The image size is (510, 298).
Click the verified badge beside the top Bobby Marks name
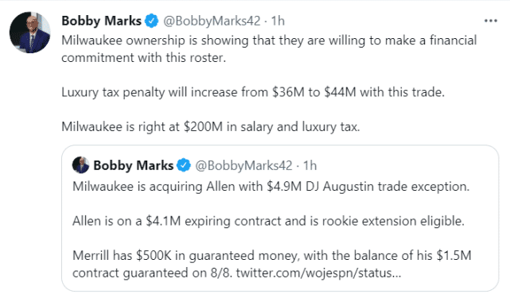152,21
